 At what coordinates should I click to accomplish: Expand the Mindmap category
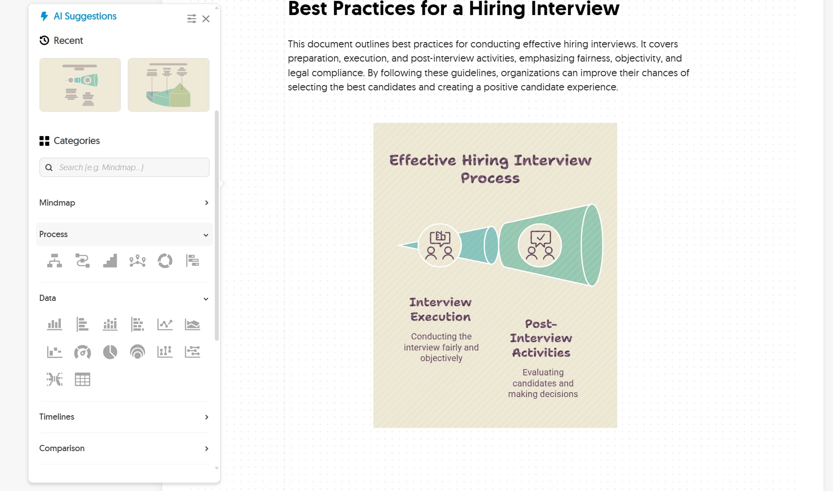pos(124,203)
